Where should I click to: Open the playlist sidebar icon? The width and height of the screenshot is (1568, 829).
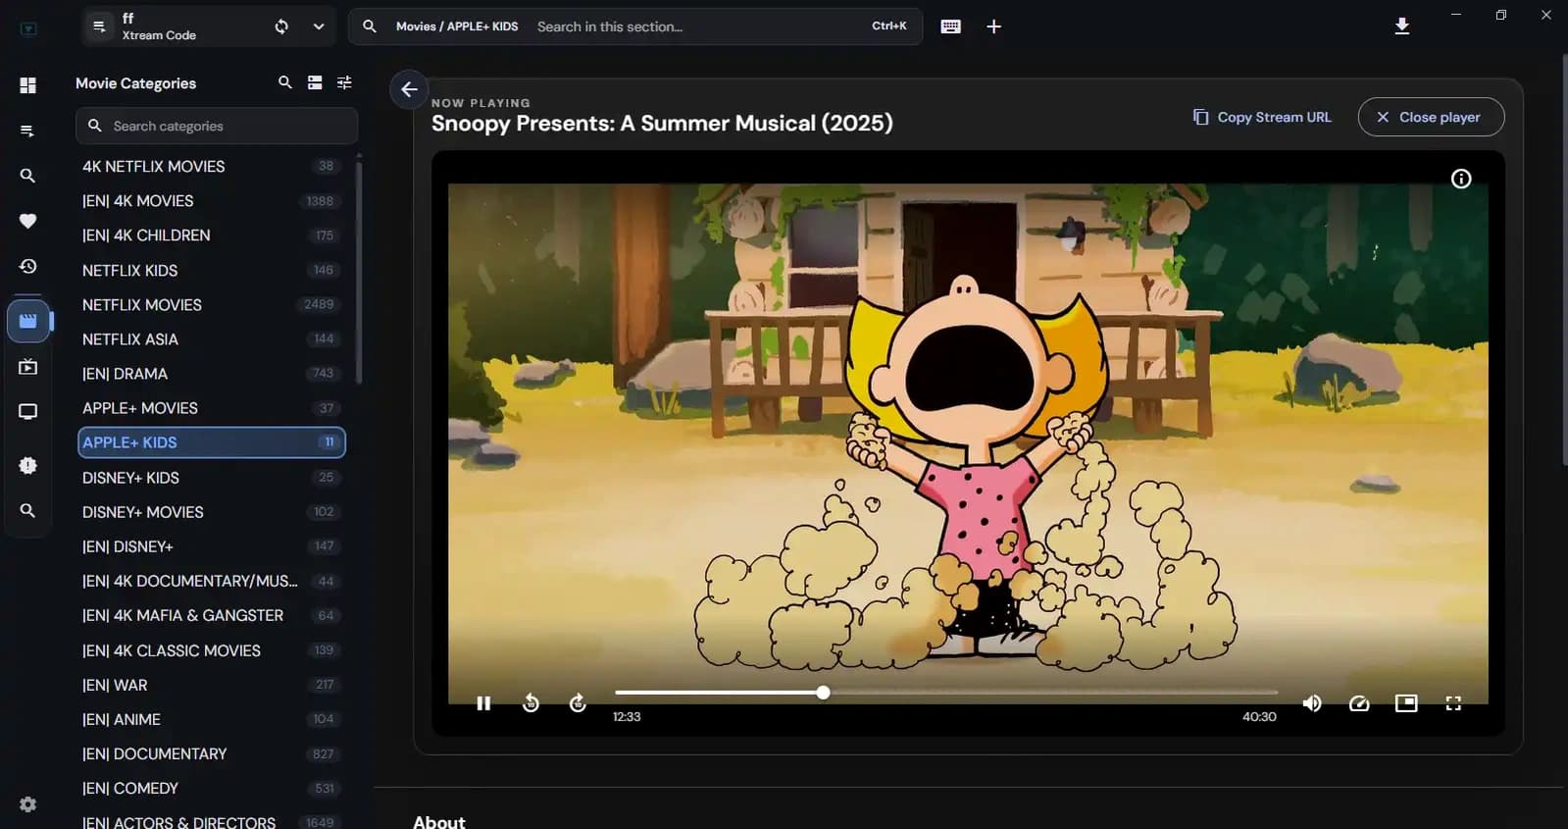(x=27, y=130)
